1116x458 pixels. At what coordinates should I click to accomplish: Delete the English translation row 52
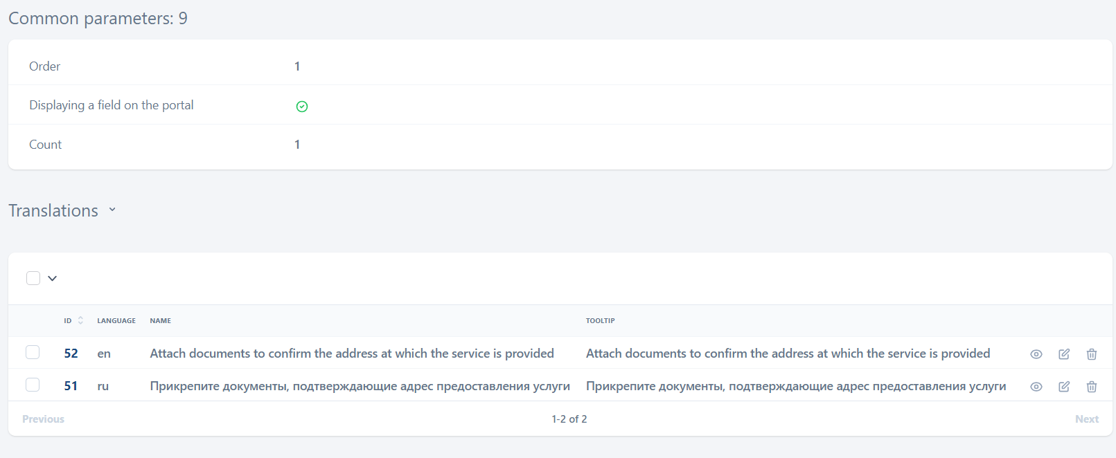pos(1092,354)
